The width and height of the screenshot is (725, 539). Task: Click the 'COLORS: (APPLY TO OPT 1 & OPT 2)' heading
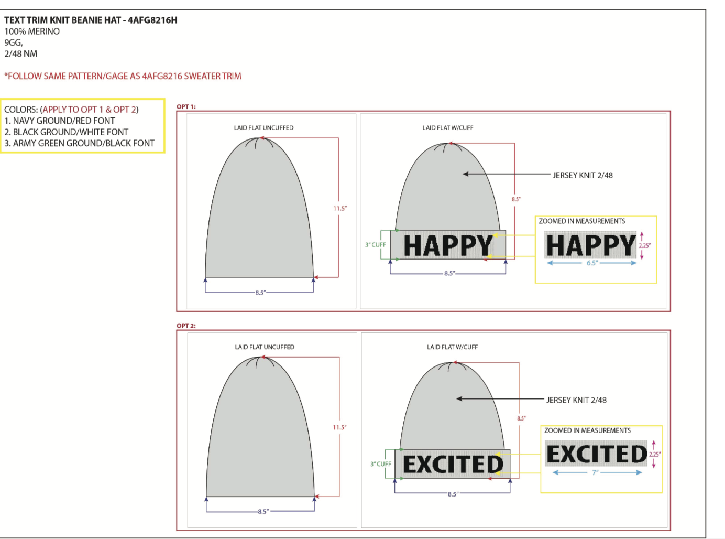(71, 110)
